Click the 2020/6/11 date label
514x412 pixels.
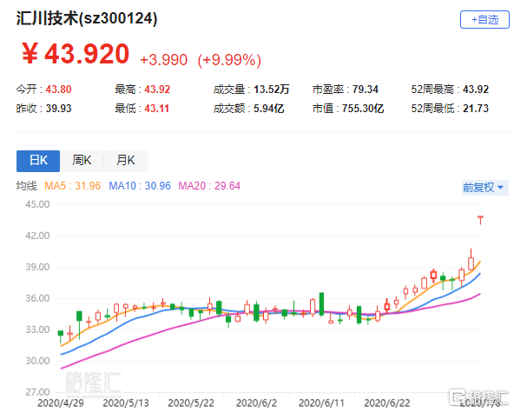[321, 402]
